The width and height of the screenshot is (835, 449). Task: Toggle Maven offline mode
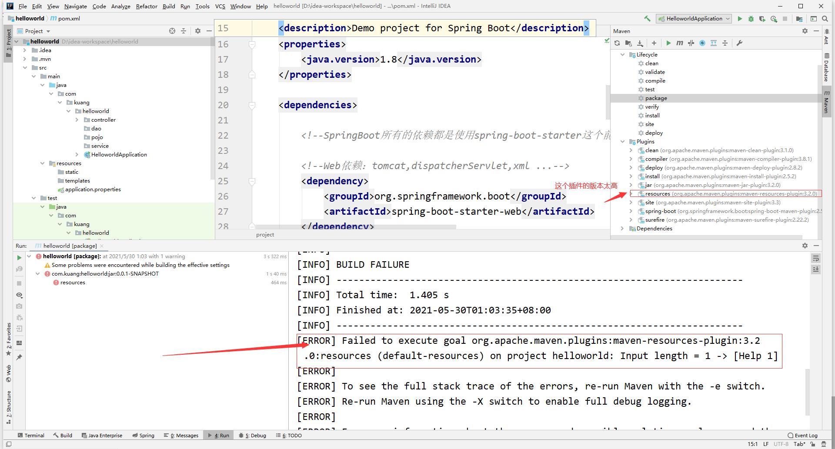[x=691, y=43]
